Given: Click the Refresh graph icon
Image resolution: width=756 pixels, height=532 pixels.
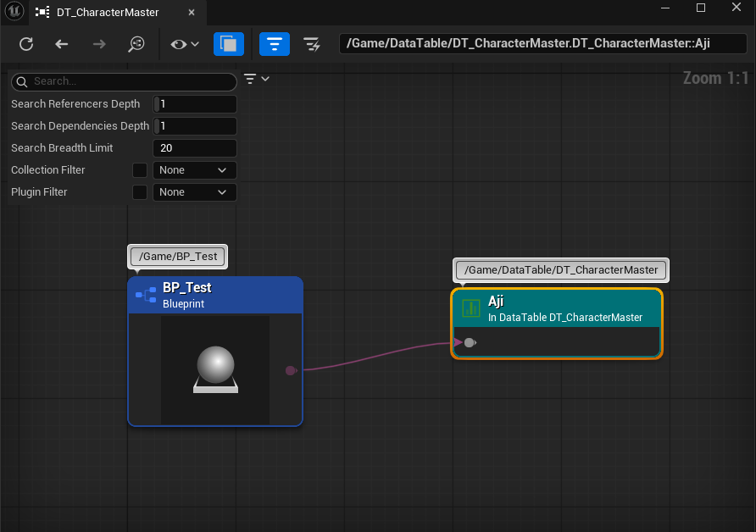Looking at the screenshot, I should (x=26, y=44).
